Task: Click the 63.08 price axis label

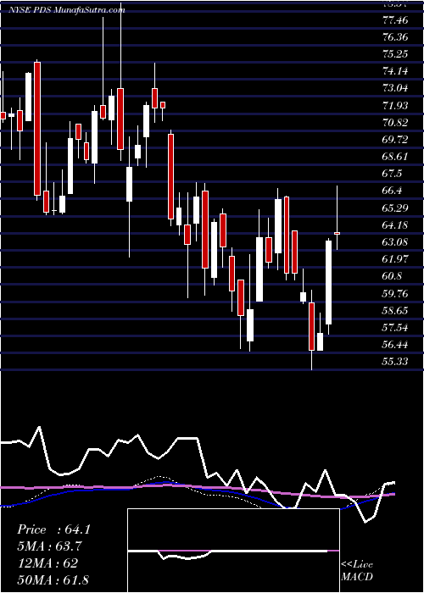Action: [x=395, y=242]
